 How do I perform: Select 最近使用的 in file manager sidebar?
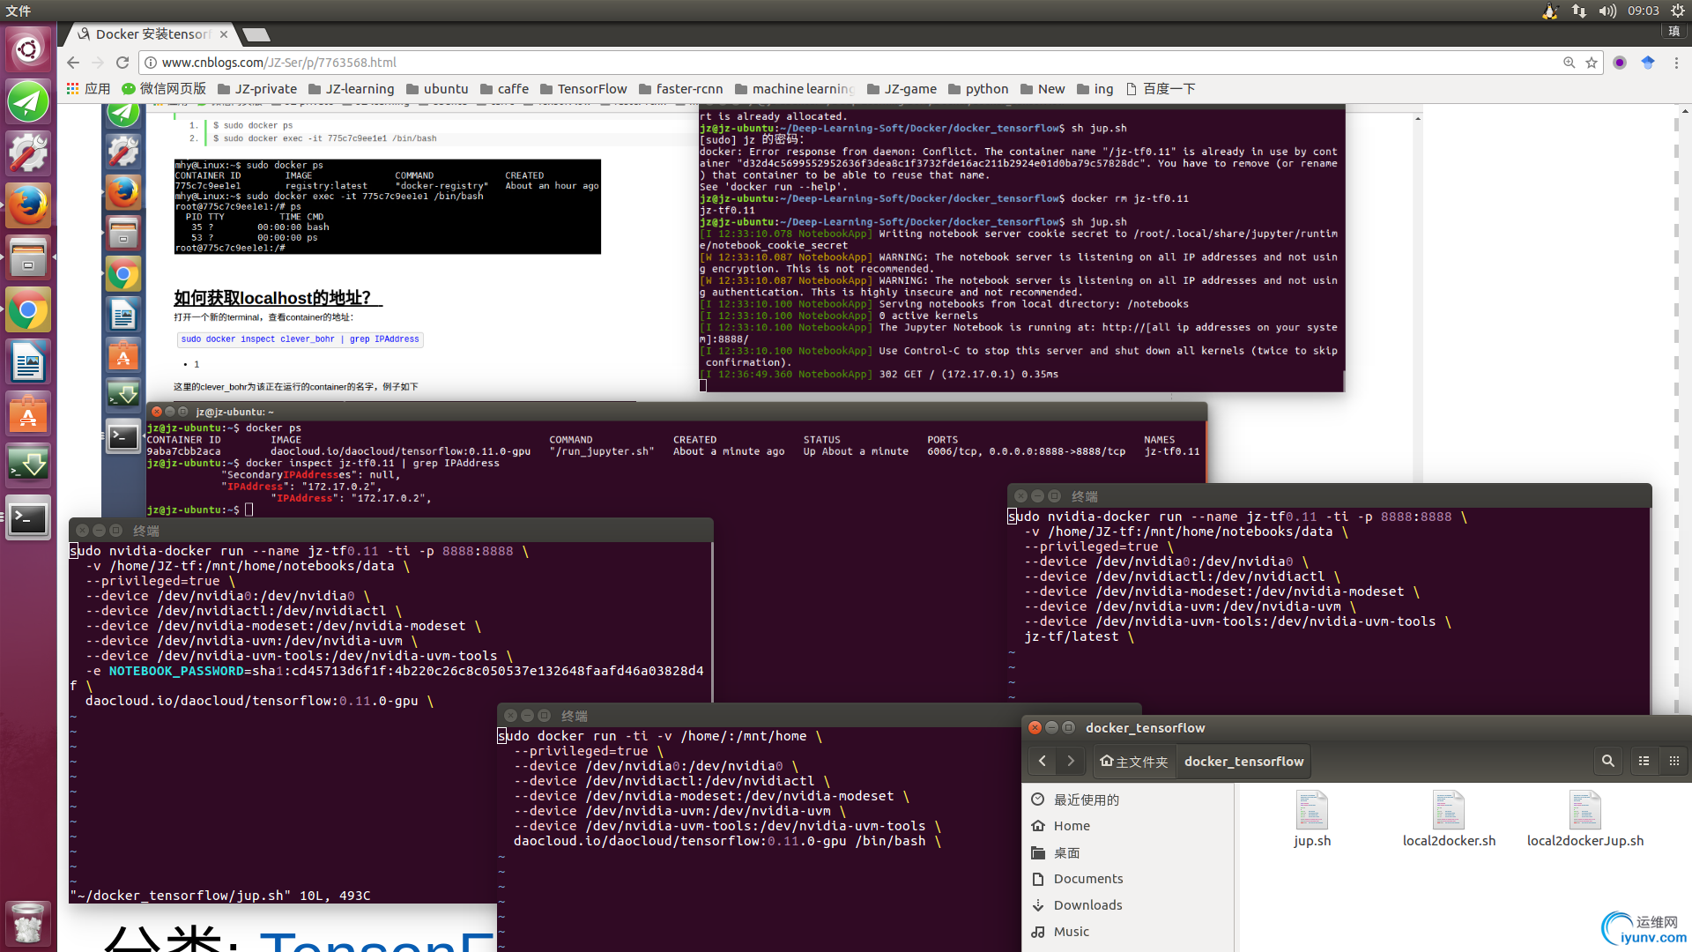pyautogui.click(x=1128, y=800)
